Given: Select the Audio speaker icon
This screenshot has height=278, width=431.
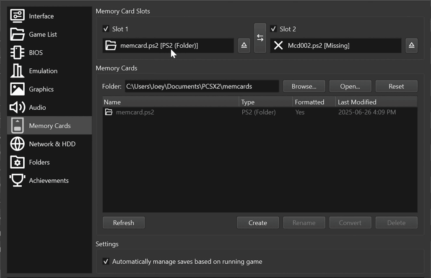Looking at the screenshot, I should pos(17,107).
